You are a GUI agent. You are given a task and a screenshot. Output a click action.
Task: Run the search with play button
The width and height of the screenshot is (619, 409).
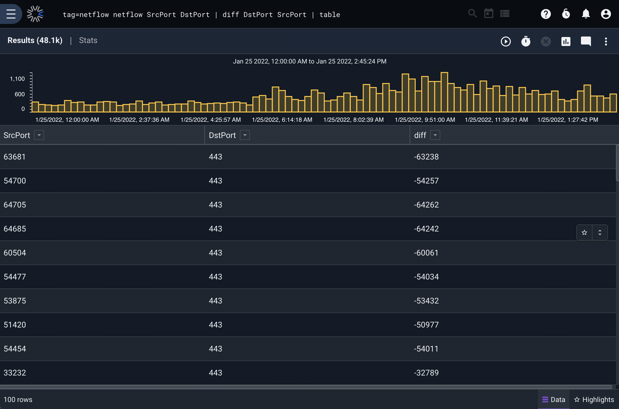click(x=506, y=41)
